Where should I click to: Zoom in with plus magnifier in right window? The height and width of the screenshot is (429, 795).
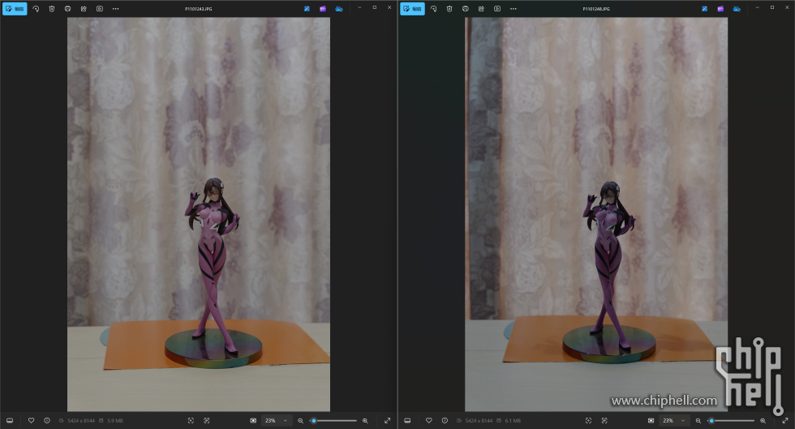tap(763, 421)
